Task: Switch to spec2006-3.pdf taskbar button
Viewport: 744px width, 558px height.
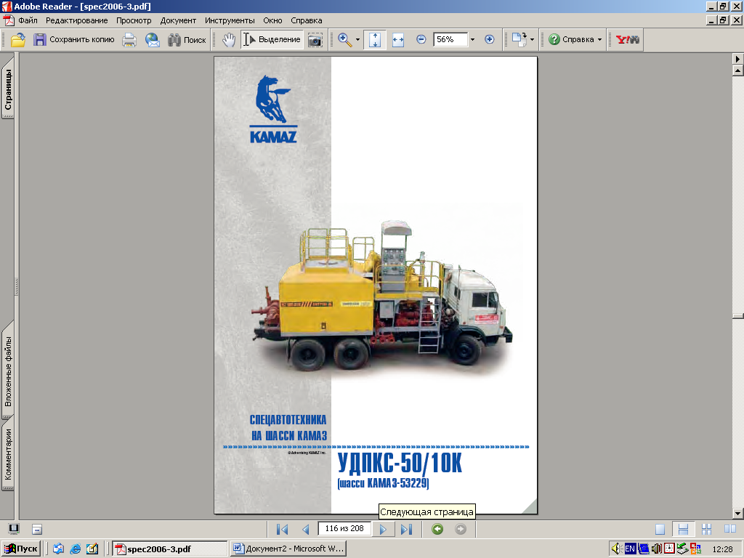Action: pyautogui.click(x=170, y=549)
